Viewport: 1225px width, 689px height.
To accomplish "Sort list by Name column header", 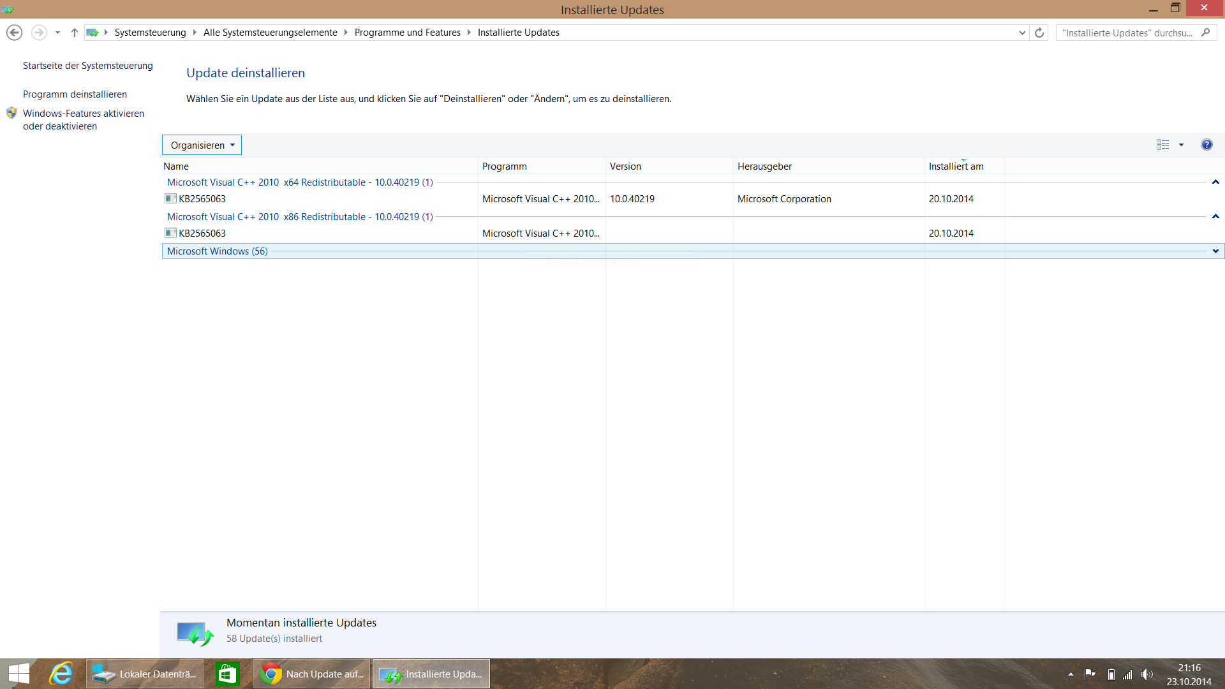I will pyautogui.click(x=176, y=167).
